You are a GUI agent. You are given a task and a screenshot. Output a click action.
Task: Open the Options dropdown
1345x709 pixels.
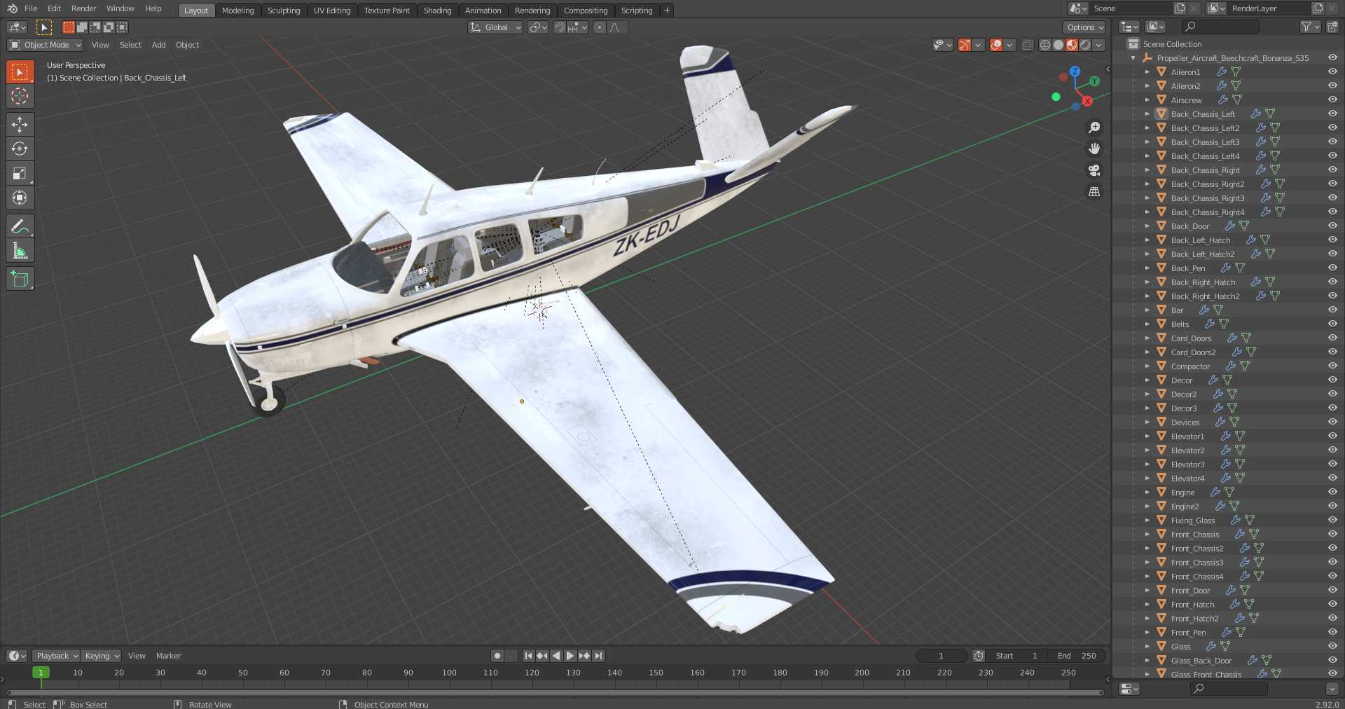tap(1084, 27)
